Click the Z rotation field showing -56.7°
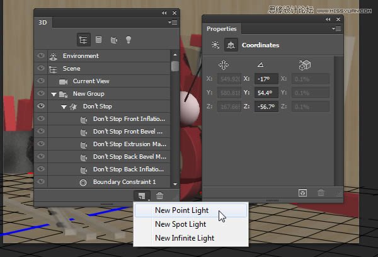This screenshot has height=257, width=378. click(x=266, y=106)
